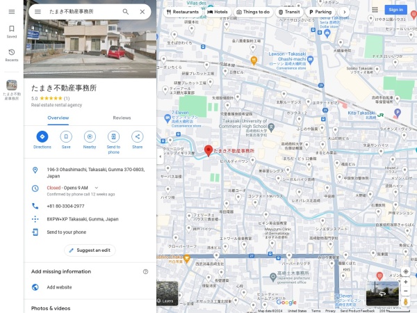Click the search magnifier icon
The width and height of the screenshot is (417, 313).
tap(126, 12)
